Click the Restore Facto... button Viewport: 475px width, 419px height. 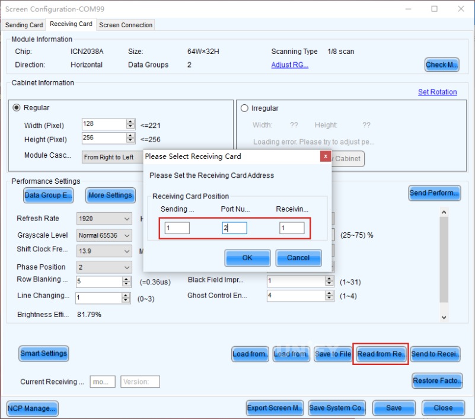pyautogui.click(x=438, y=380)
